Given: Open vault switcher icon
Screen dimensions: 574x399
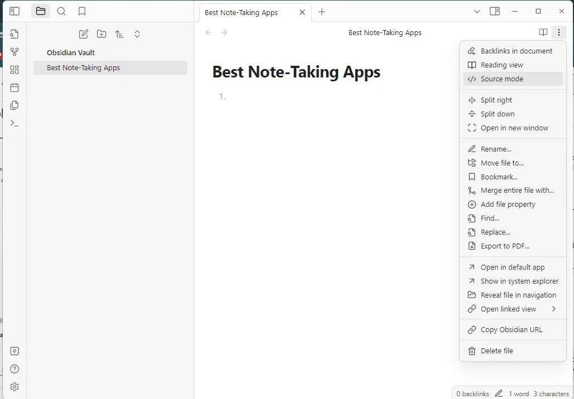Looking at the screenshot, I should [15, 351].
